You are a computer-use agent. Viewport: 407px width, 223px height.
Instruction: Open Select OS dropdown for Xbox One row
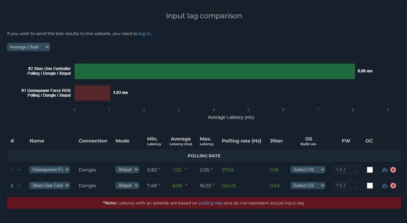pos(308,185)
